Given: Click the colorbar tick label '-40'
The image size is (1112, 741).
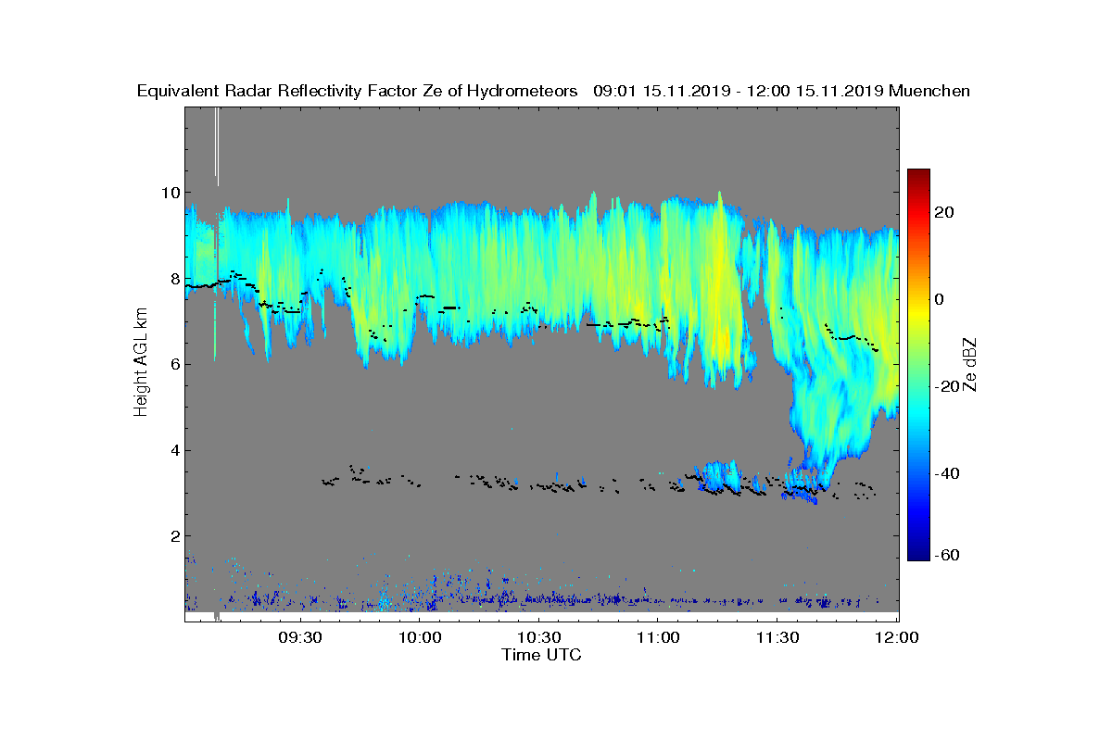Looking at the screenshot, I should (x=947, y=473).
